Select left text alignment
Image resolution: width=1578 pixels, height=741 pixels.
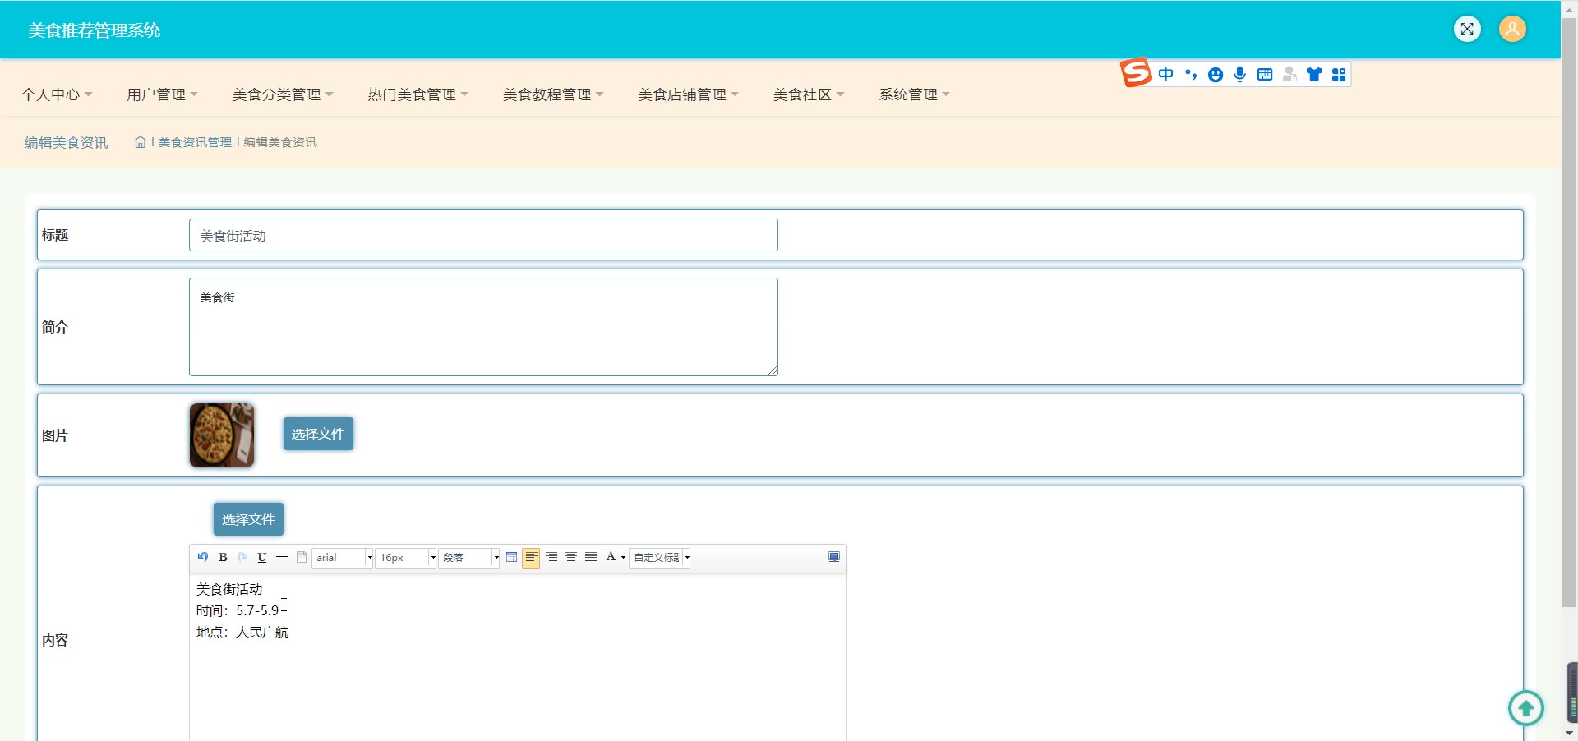[531, 557]
